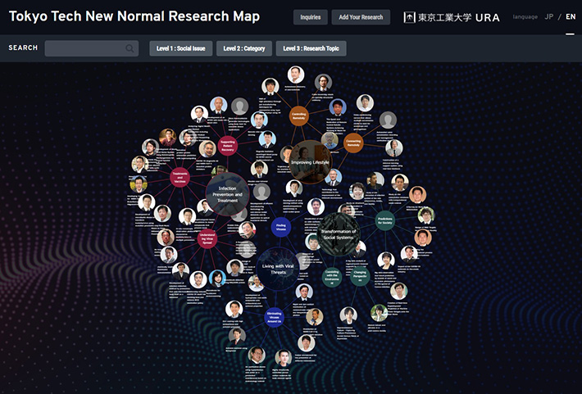This screenshot has height=394, width=582.
Task: Select the Improving Lifestyle node
Action: [x=311, y=162]
